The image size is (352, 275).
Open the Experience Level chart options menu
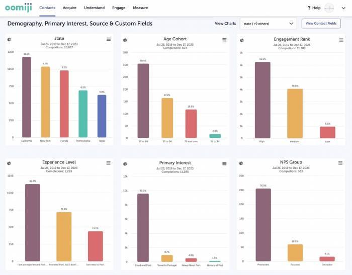[109, 163]
